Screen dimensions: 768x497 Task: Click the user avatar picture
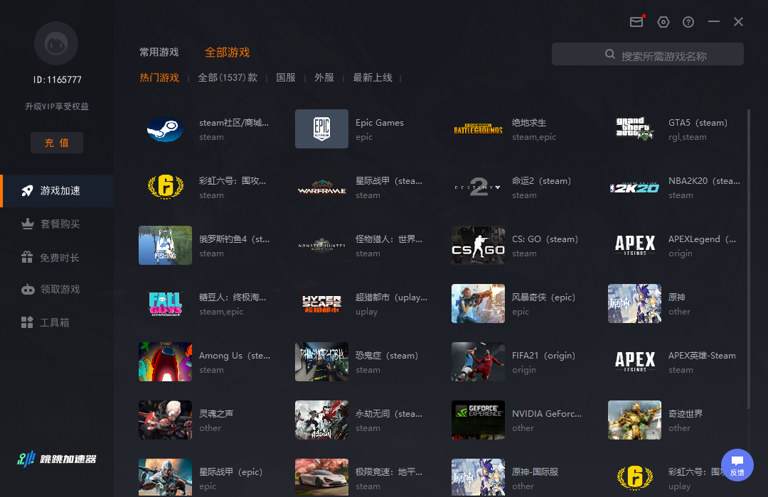coord(56,43)
